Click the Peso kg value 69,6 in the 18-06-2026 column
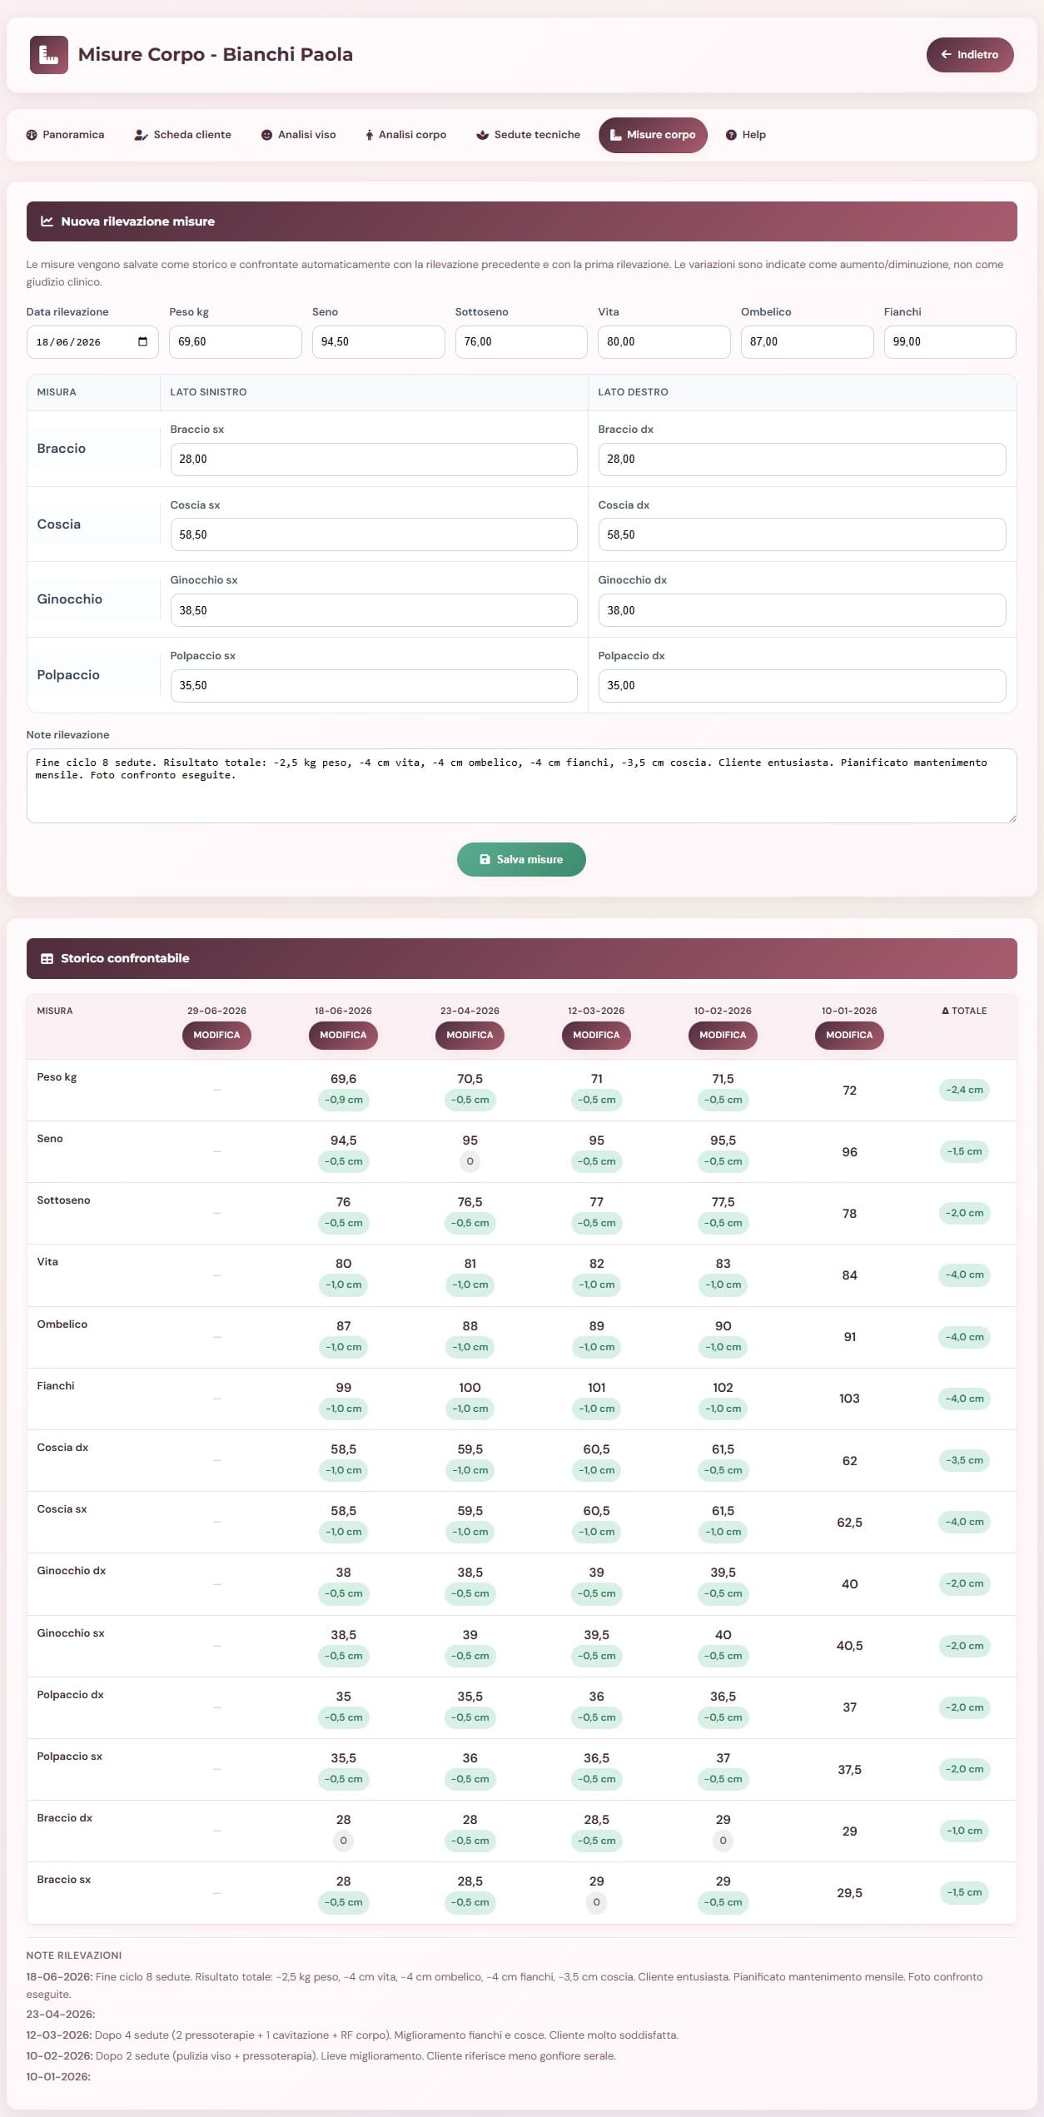The width and height of the screenshot is (1044, 2117). [343, 1079]
